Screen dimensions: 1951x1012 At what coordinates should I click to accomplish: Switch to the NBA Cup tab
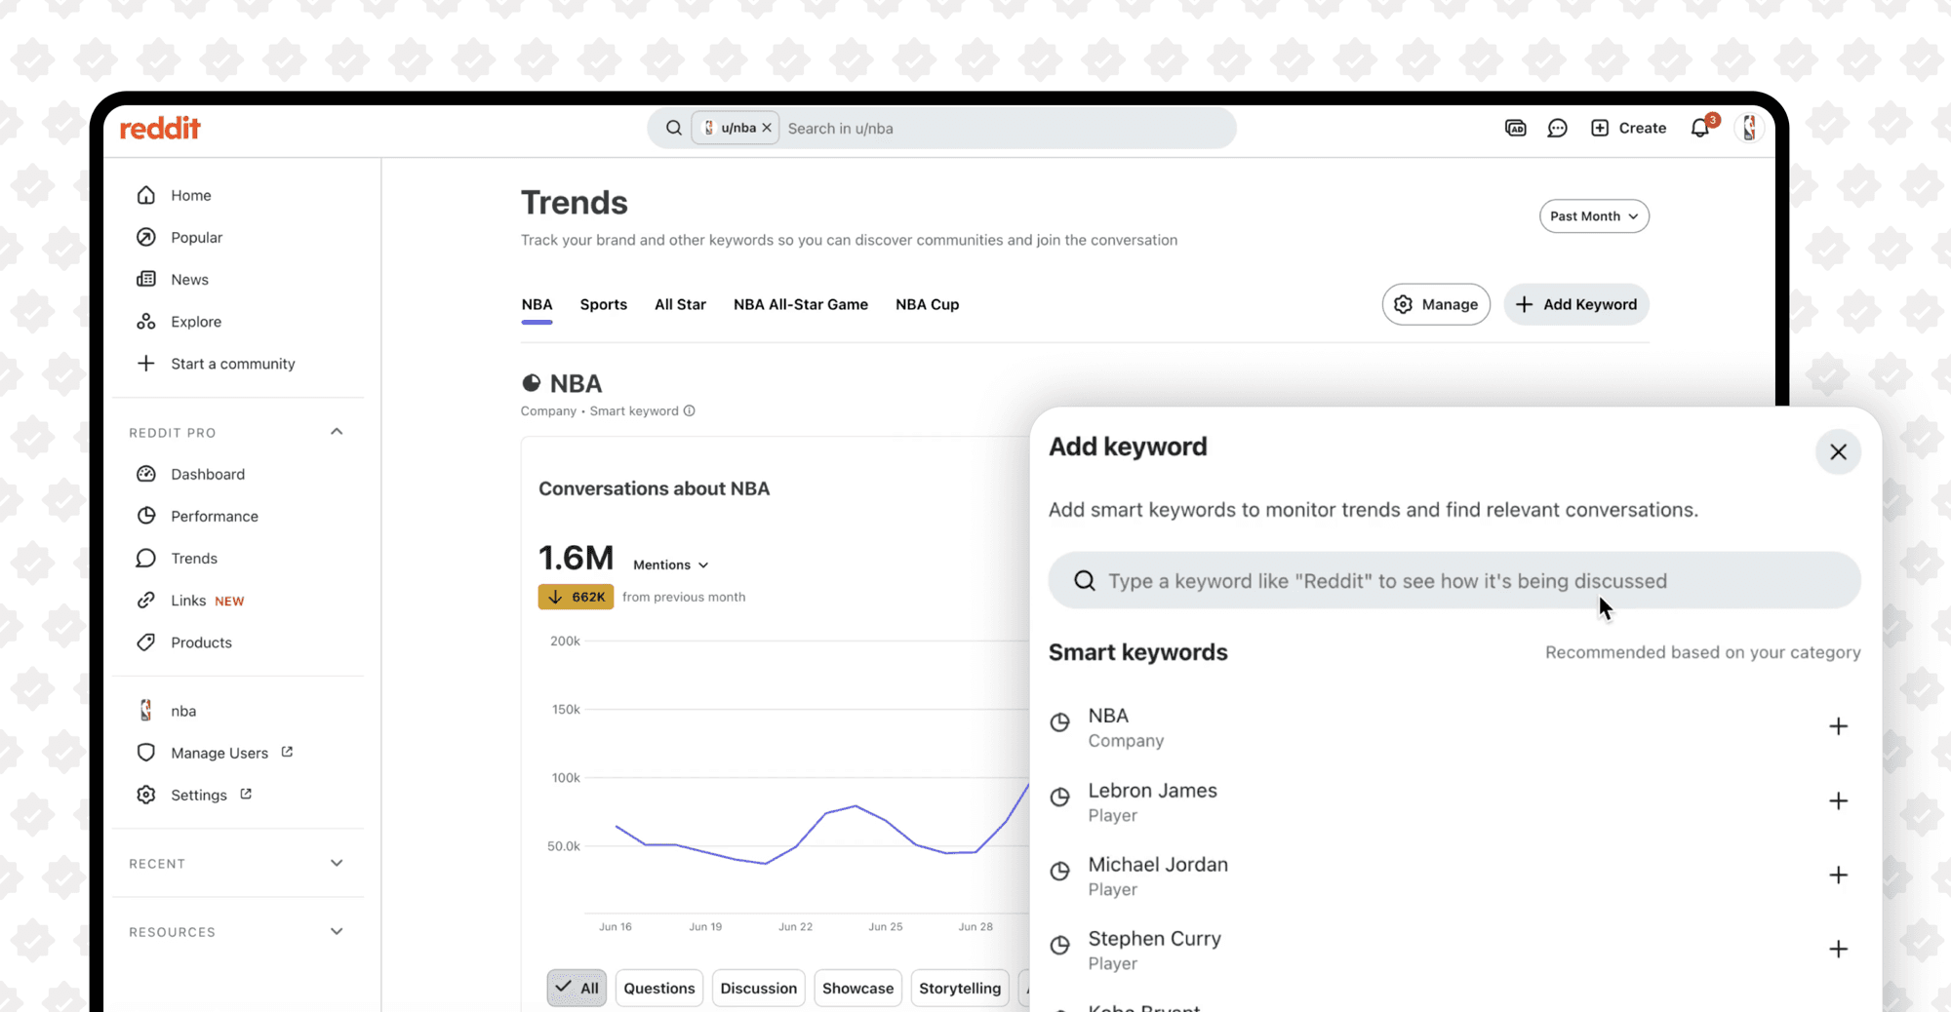[927, 304]
